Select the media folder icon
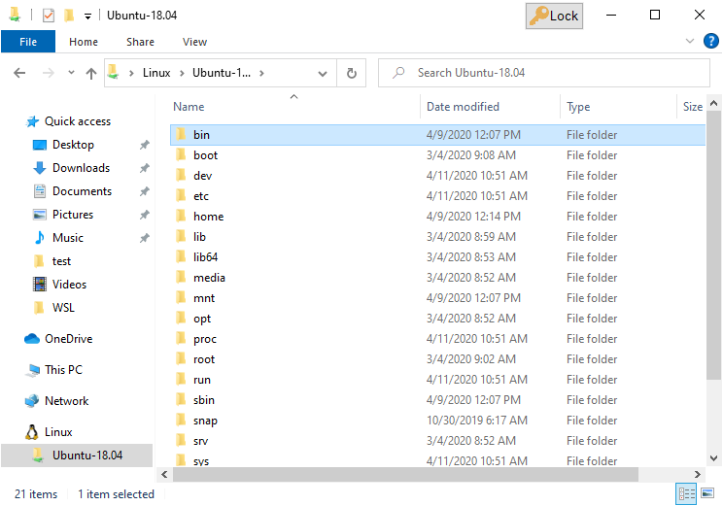723x506 pixels. [x=181, y=278]
